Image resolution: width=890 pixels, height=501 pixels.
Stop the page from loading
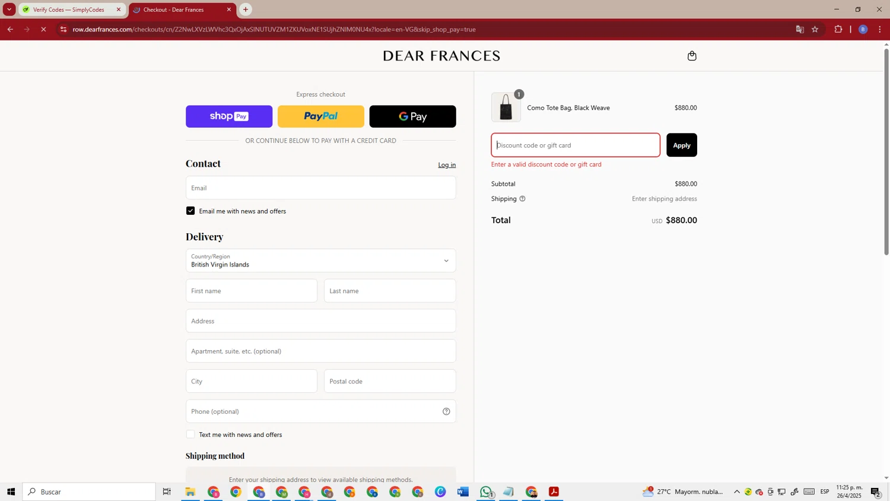point(43,29)
